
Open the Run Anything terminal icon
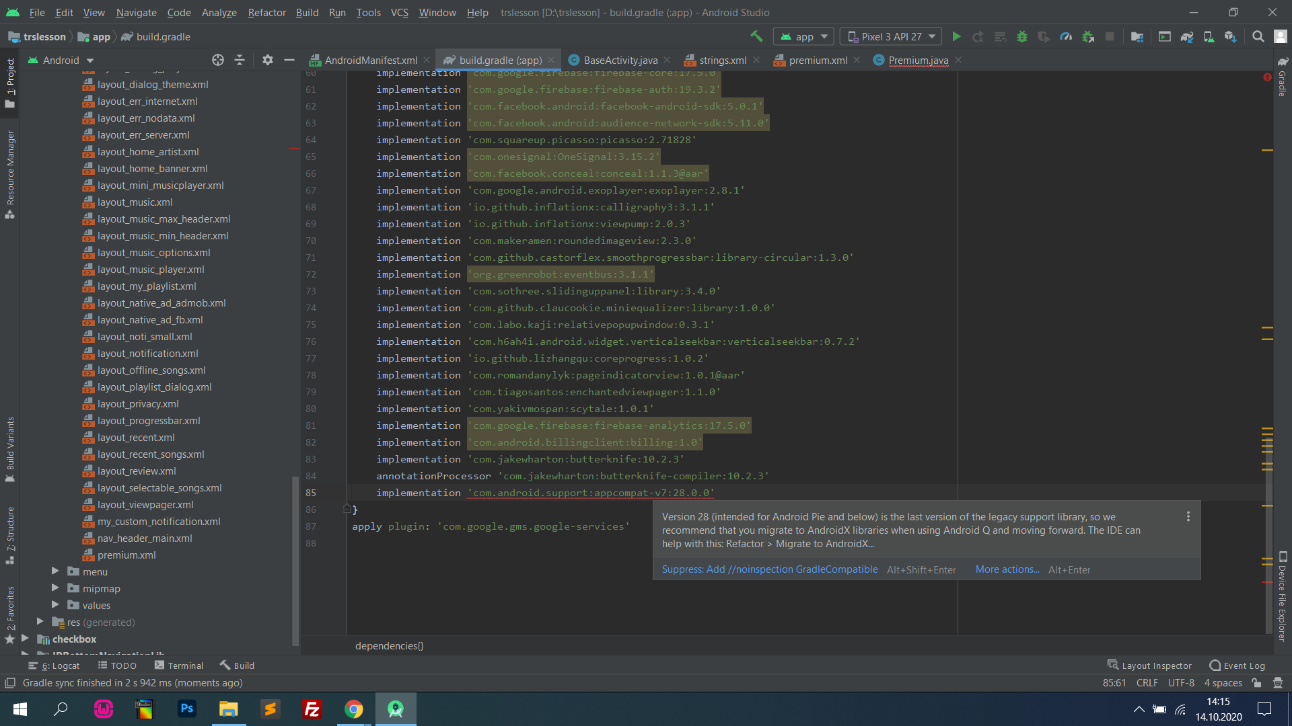pyautogui.click(x=1165, y=36)
